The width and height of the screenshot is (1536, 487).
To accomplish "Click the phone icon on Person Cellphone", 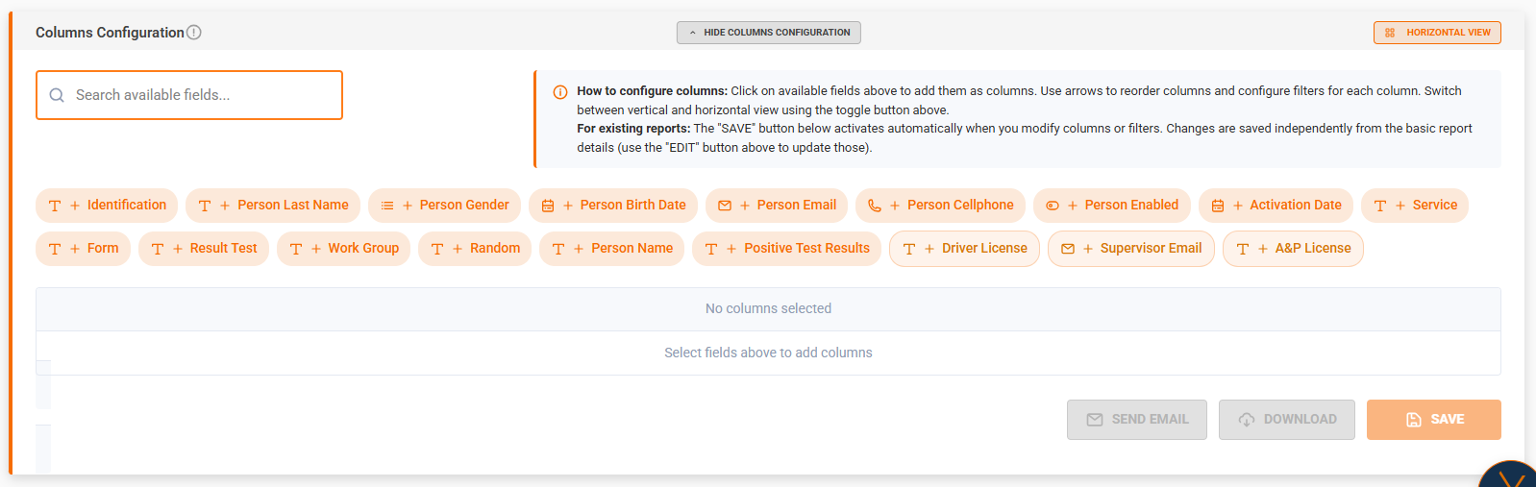I will pyautogui.click(x=875, y=206).
